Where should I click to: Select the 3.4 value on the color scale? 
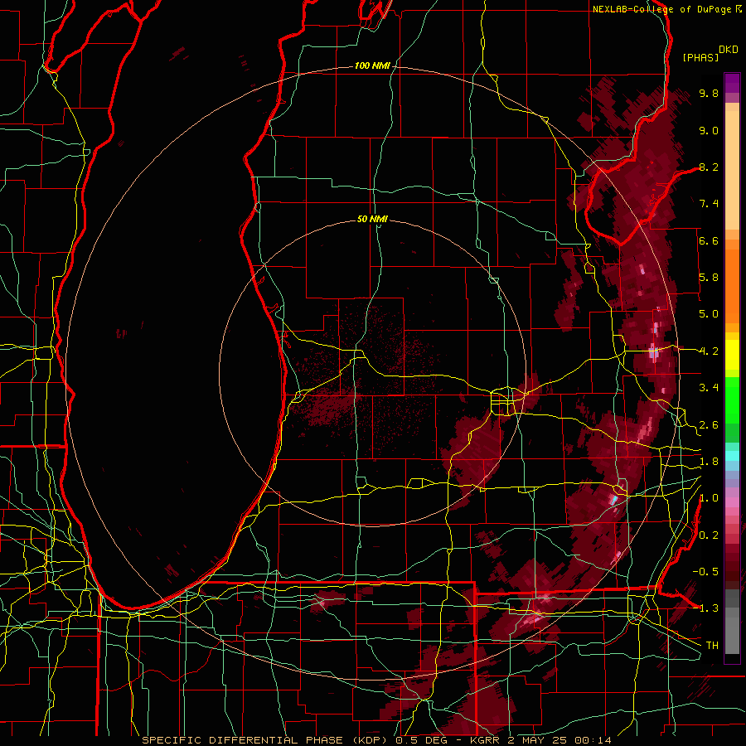[709, 388]
